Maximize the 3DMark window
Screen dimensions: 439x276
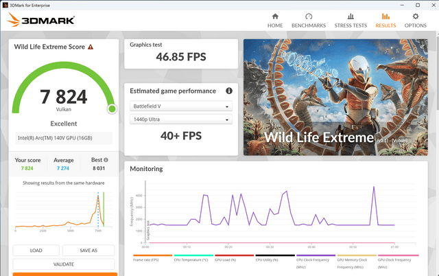tap(418, 5)
